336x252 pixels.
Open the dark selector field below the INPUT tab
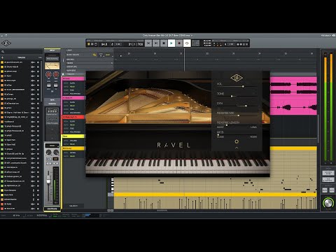point(52,55)
